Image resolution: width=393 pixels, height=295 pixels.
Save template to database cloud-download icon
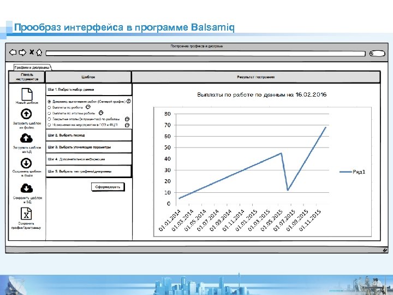(x=27, y=188)
